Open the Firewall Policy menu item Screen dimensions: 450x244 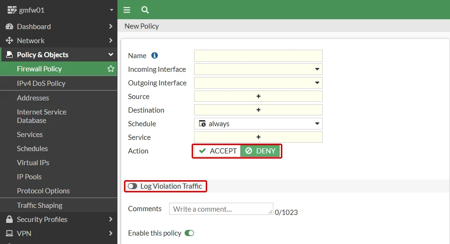[59, 69]
